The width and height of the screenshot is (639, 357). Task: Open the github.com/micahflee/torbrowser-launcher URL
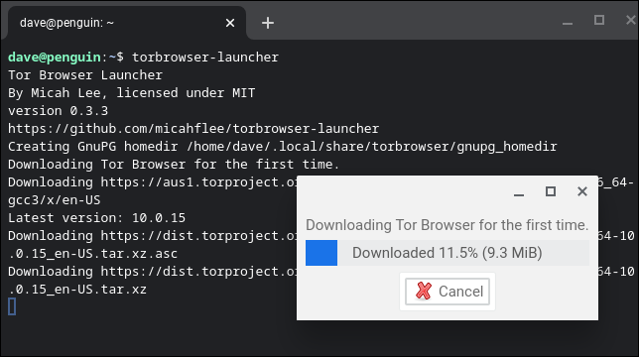(193, 129)
